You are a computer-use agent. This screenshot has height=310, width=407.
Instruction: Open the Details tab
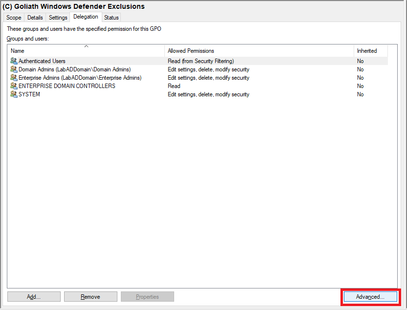[35, 18]
